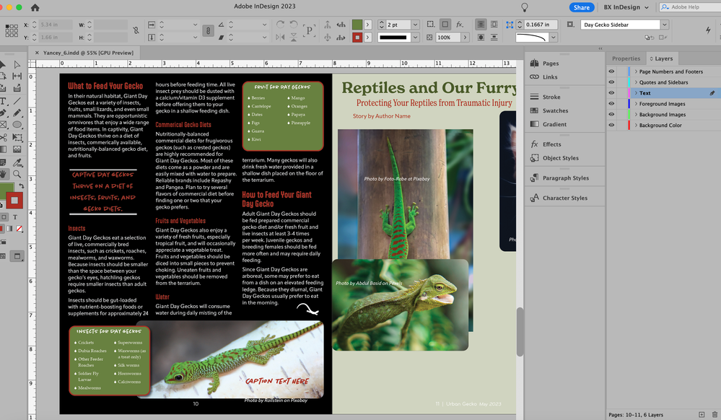The width and height of the screenshot is (721, 420).
Task: Expand the Page Numbers and Footers layer
Action: click(x=635, y=71)
